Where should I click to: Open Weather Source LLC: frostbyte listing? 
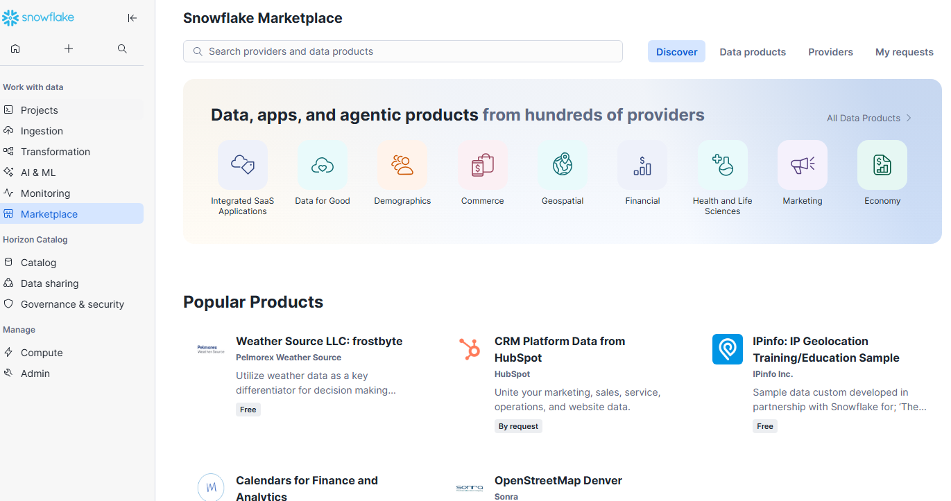click(319, 341)
